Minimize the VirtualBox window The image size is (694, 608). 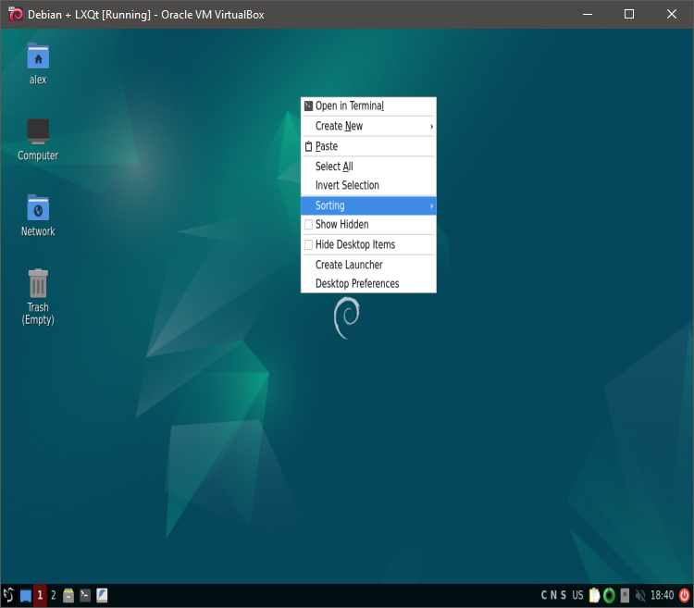588,15
